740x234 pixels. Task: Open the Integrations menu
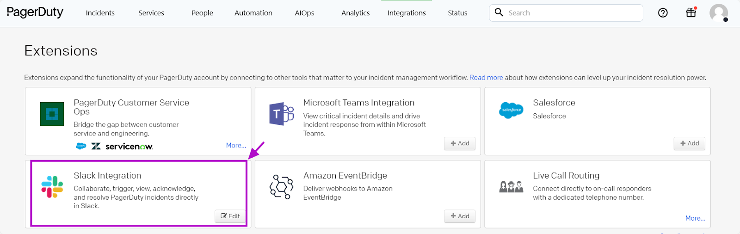(x=407, y=13)
